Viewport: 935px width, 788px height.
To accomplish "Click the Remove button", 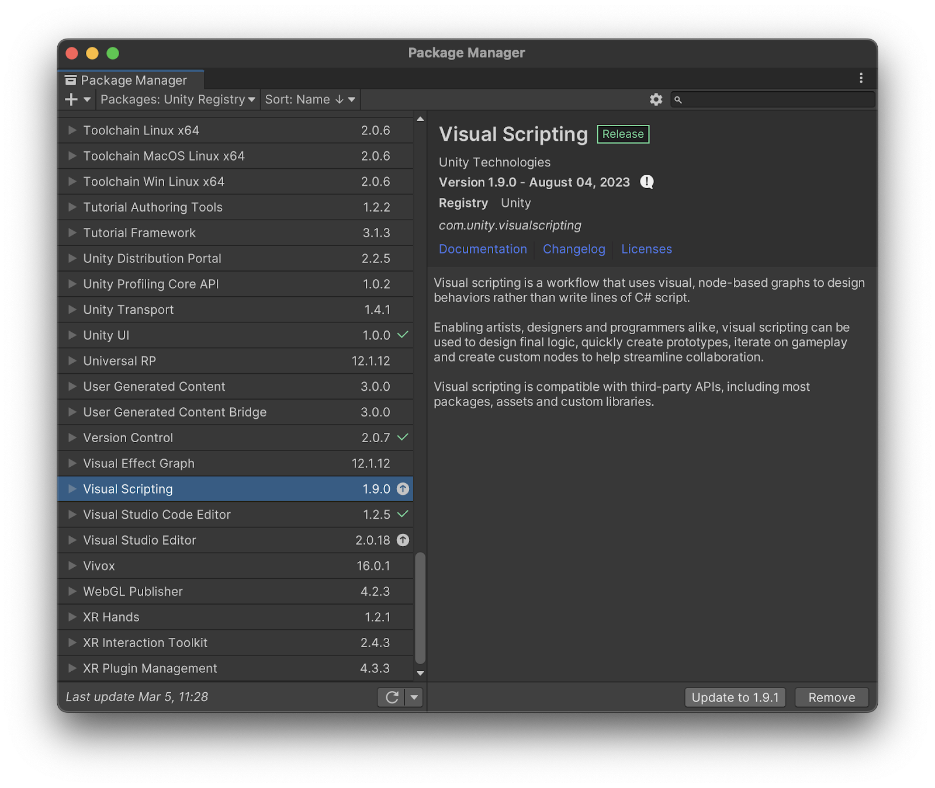I will pyautogui.click(x=832, y=697).
